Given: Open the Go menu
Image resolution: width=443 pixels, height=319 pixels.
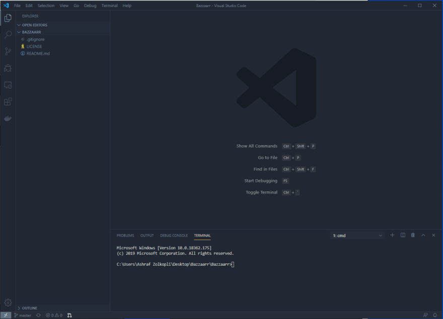Looking at the screenshot, I should coord(77,6).
